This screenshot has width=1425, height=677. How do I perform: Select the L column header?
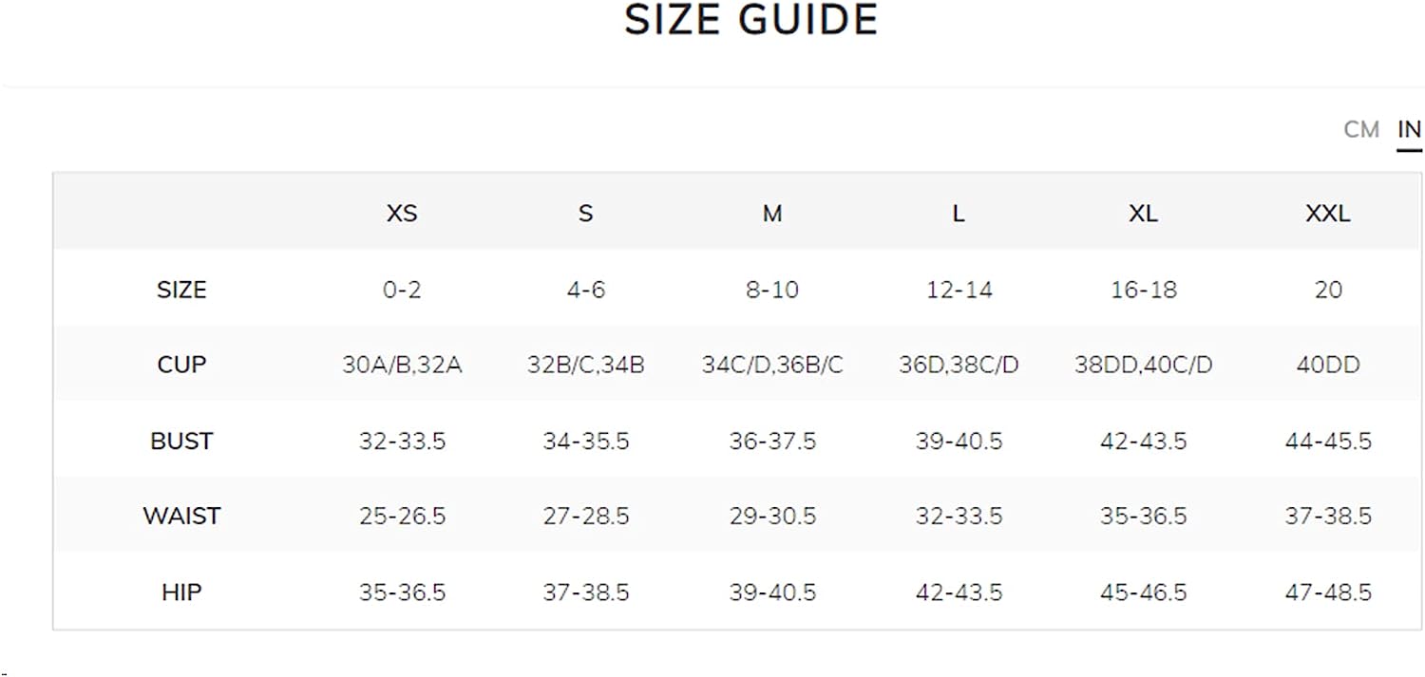[x=959, y=214]
